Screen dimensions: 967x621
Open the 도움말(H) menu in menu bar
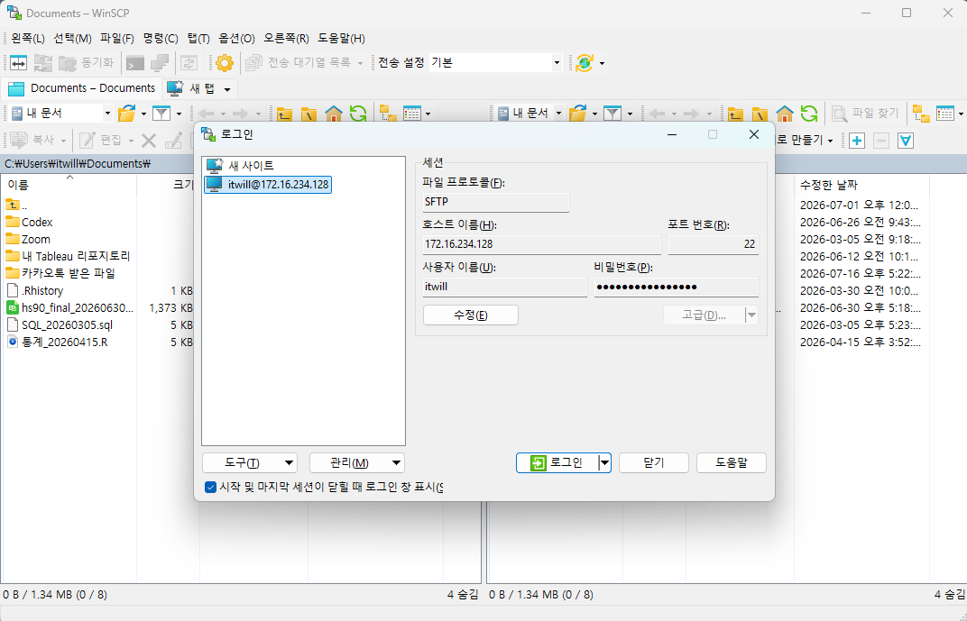[341, 38]
